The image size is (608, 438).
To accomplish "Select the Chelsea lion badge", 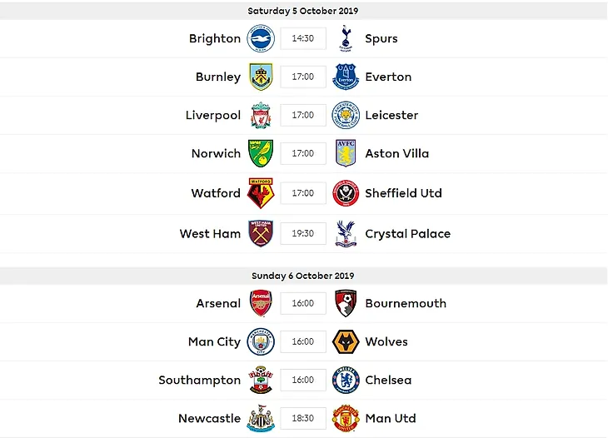I will 346,380.
